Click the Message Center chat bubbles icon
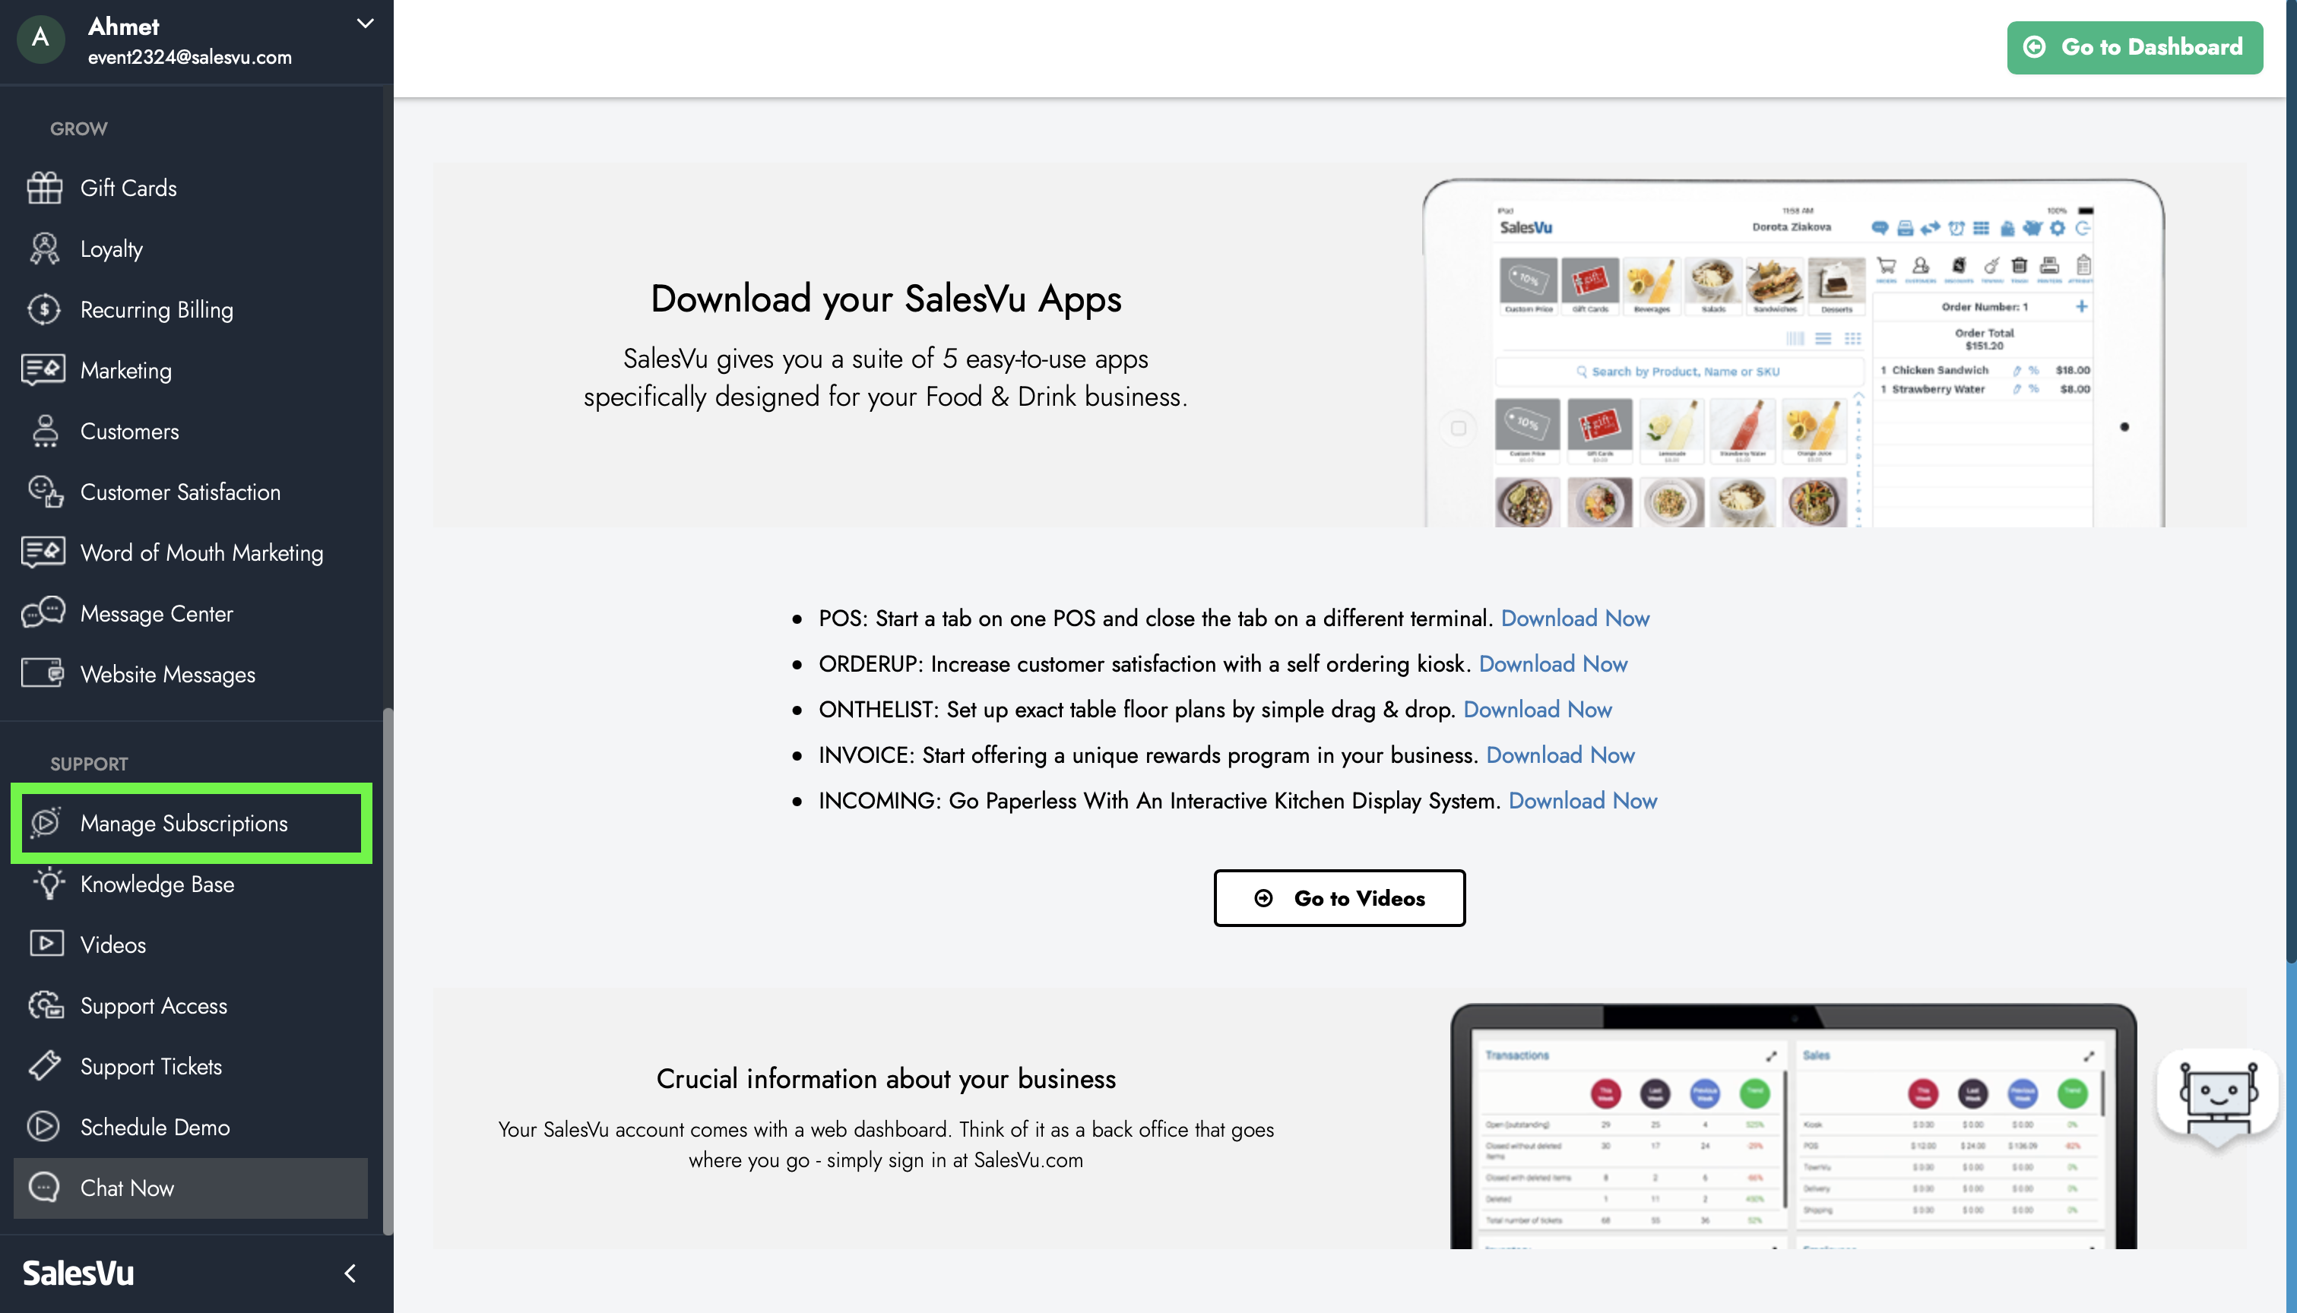This screenshot has width=2297, height=1313. [x=43, y=613]
